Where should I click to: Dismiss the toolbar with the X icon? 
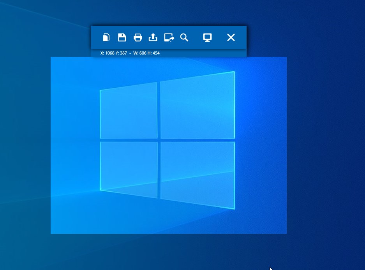pos(231,37)
